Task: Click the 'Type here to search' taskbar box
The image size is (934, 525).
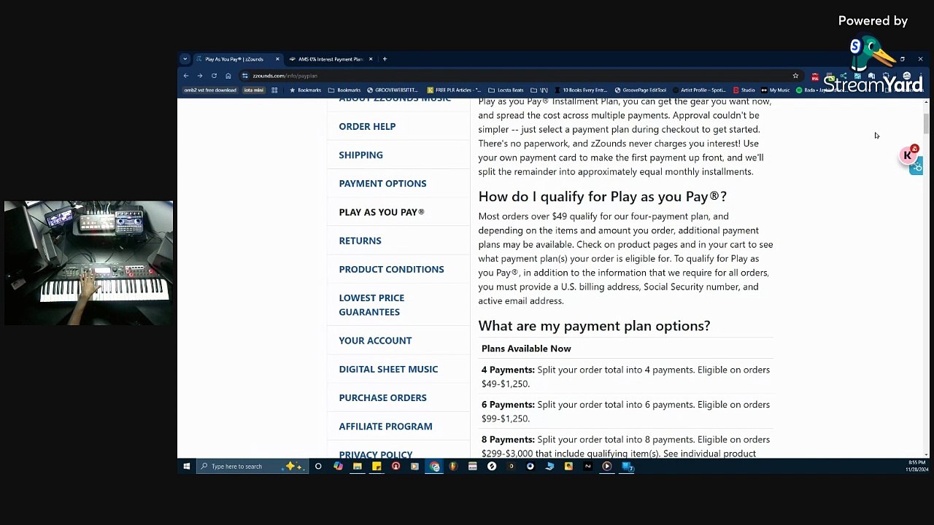Action: [x=252, y=467]
